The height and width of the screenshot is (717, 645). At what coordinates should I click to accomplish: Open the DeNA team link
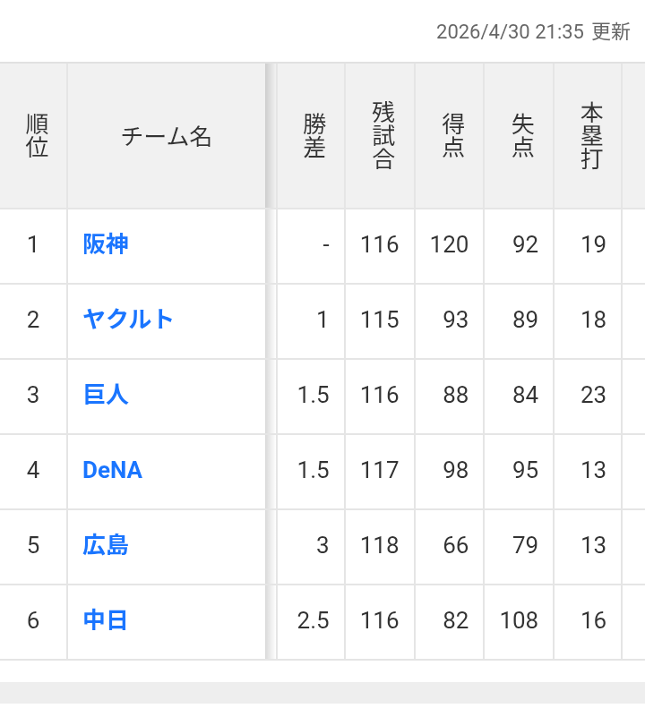pos(113,470)
